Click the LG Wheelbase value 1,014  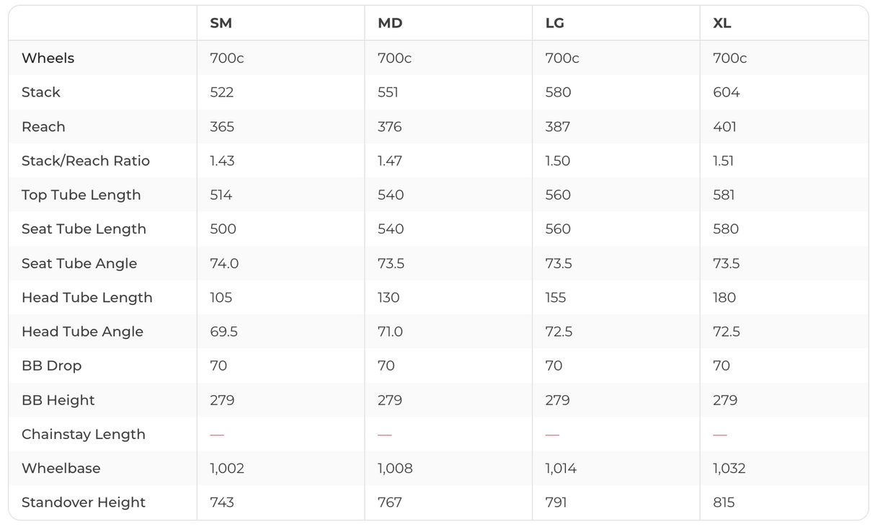[561, 469]
